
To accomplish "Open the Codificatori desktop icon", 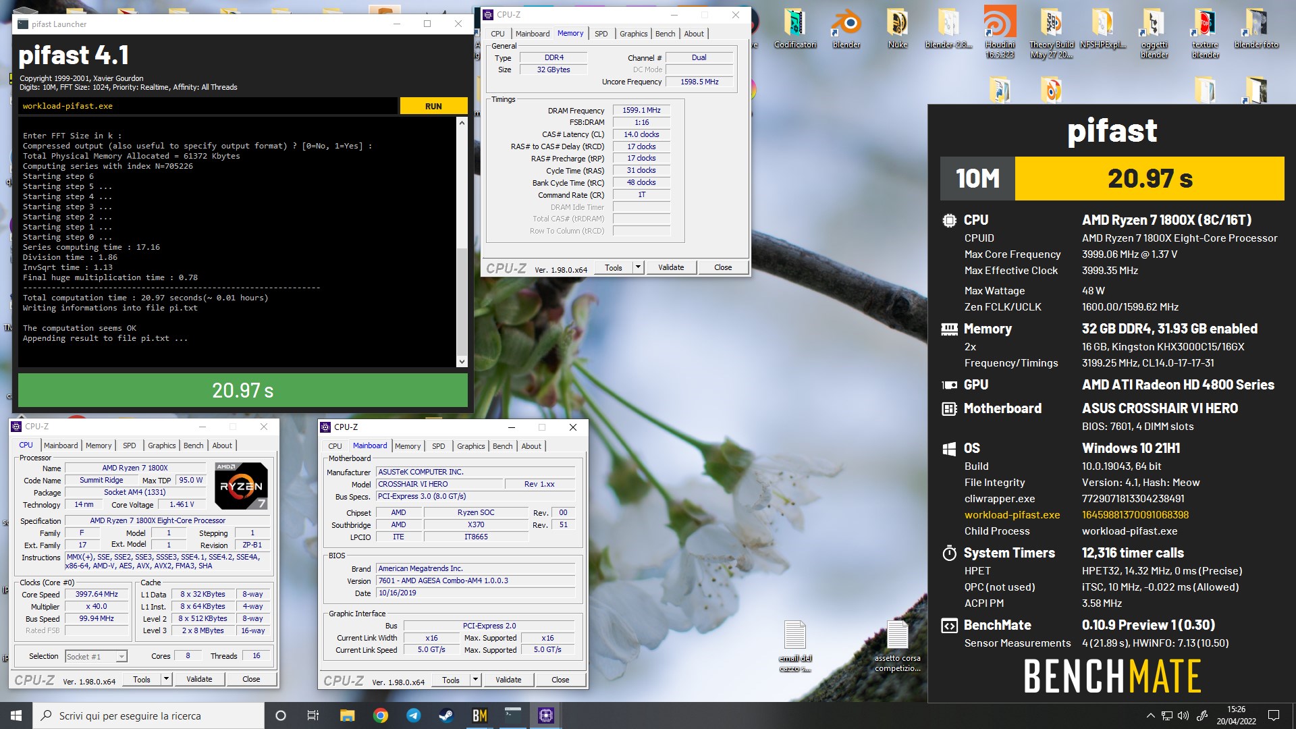I will pos(794,28).
